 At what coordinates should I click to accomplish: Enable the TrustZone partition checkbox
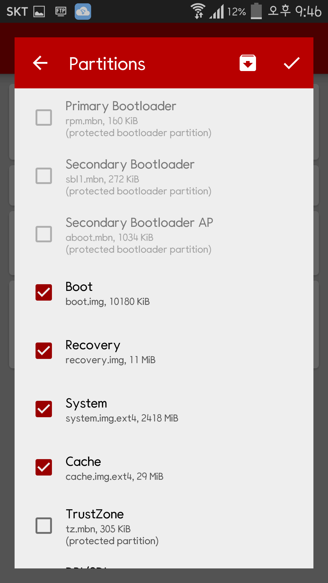point(44,526)
